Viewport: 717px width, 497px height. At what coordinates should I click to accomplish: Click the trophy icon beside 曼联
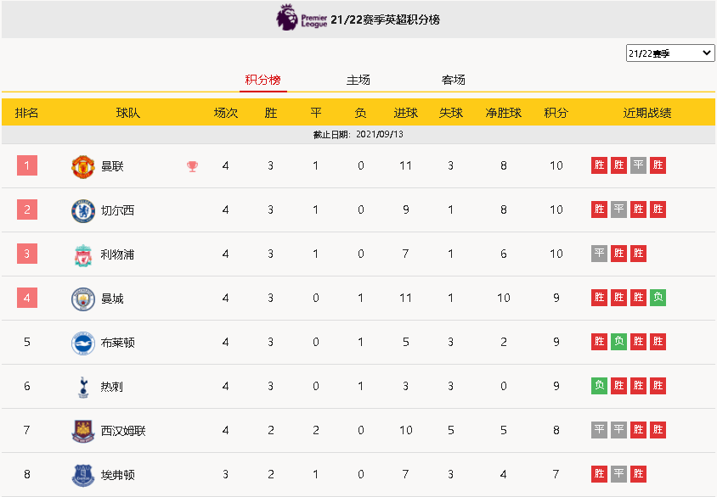click(x=193, y=166)
